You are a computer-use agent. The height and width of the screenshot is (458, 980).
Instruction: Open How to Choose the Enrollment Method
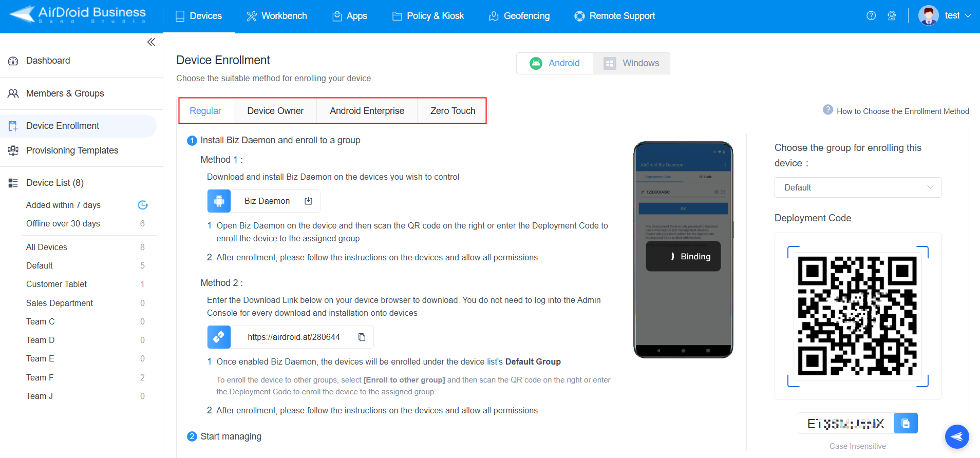tap(902, 111)
